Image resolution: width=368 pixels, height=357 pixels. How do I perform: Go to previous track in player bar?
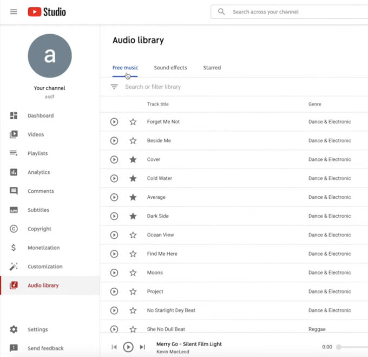114,347
